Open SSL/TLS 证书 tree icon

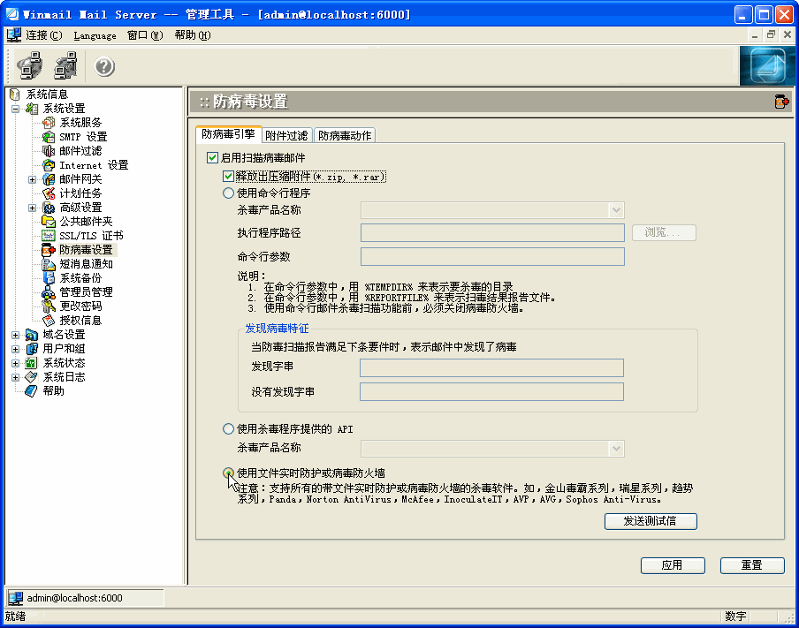[x=49, y=236]
